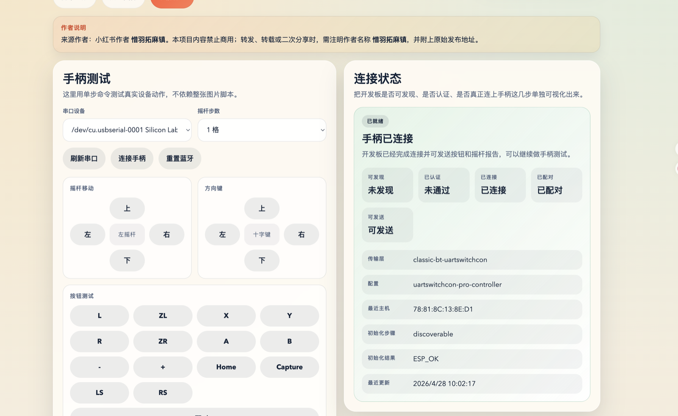This screenshot has width=678, height=416.
Task: Click 上 in the 方向键 panel
Action: pyautogui.click(x=262, y=208)
